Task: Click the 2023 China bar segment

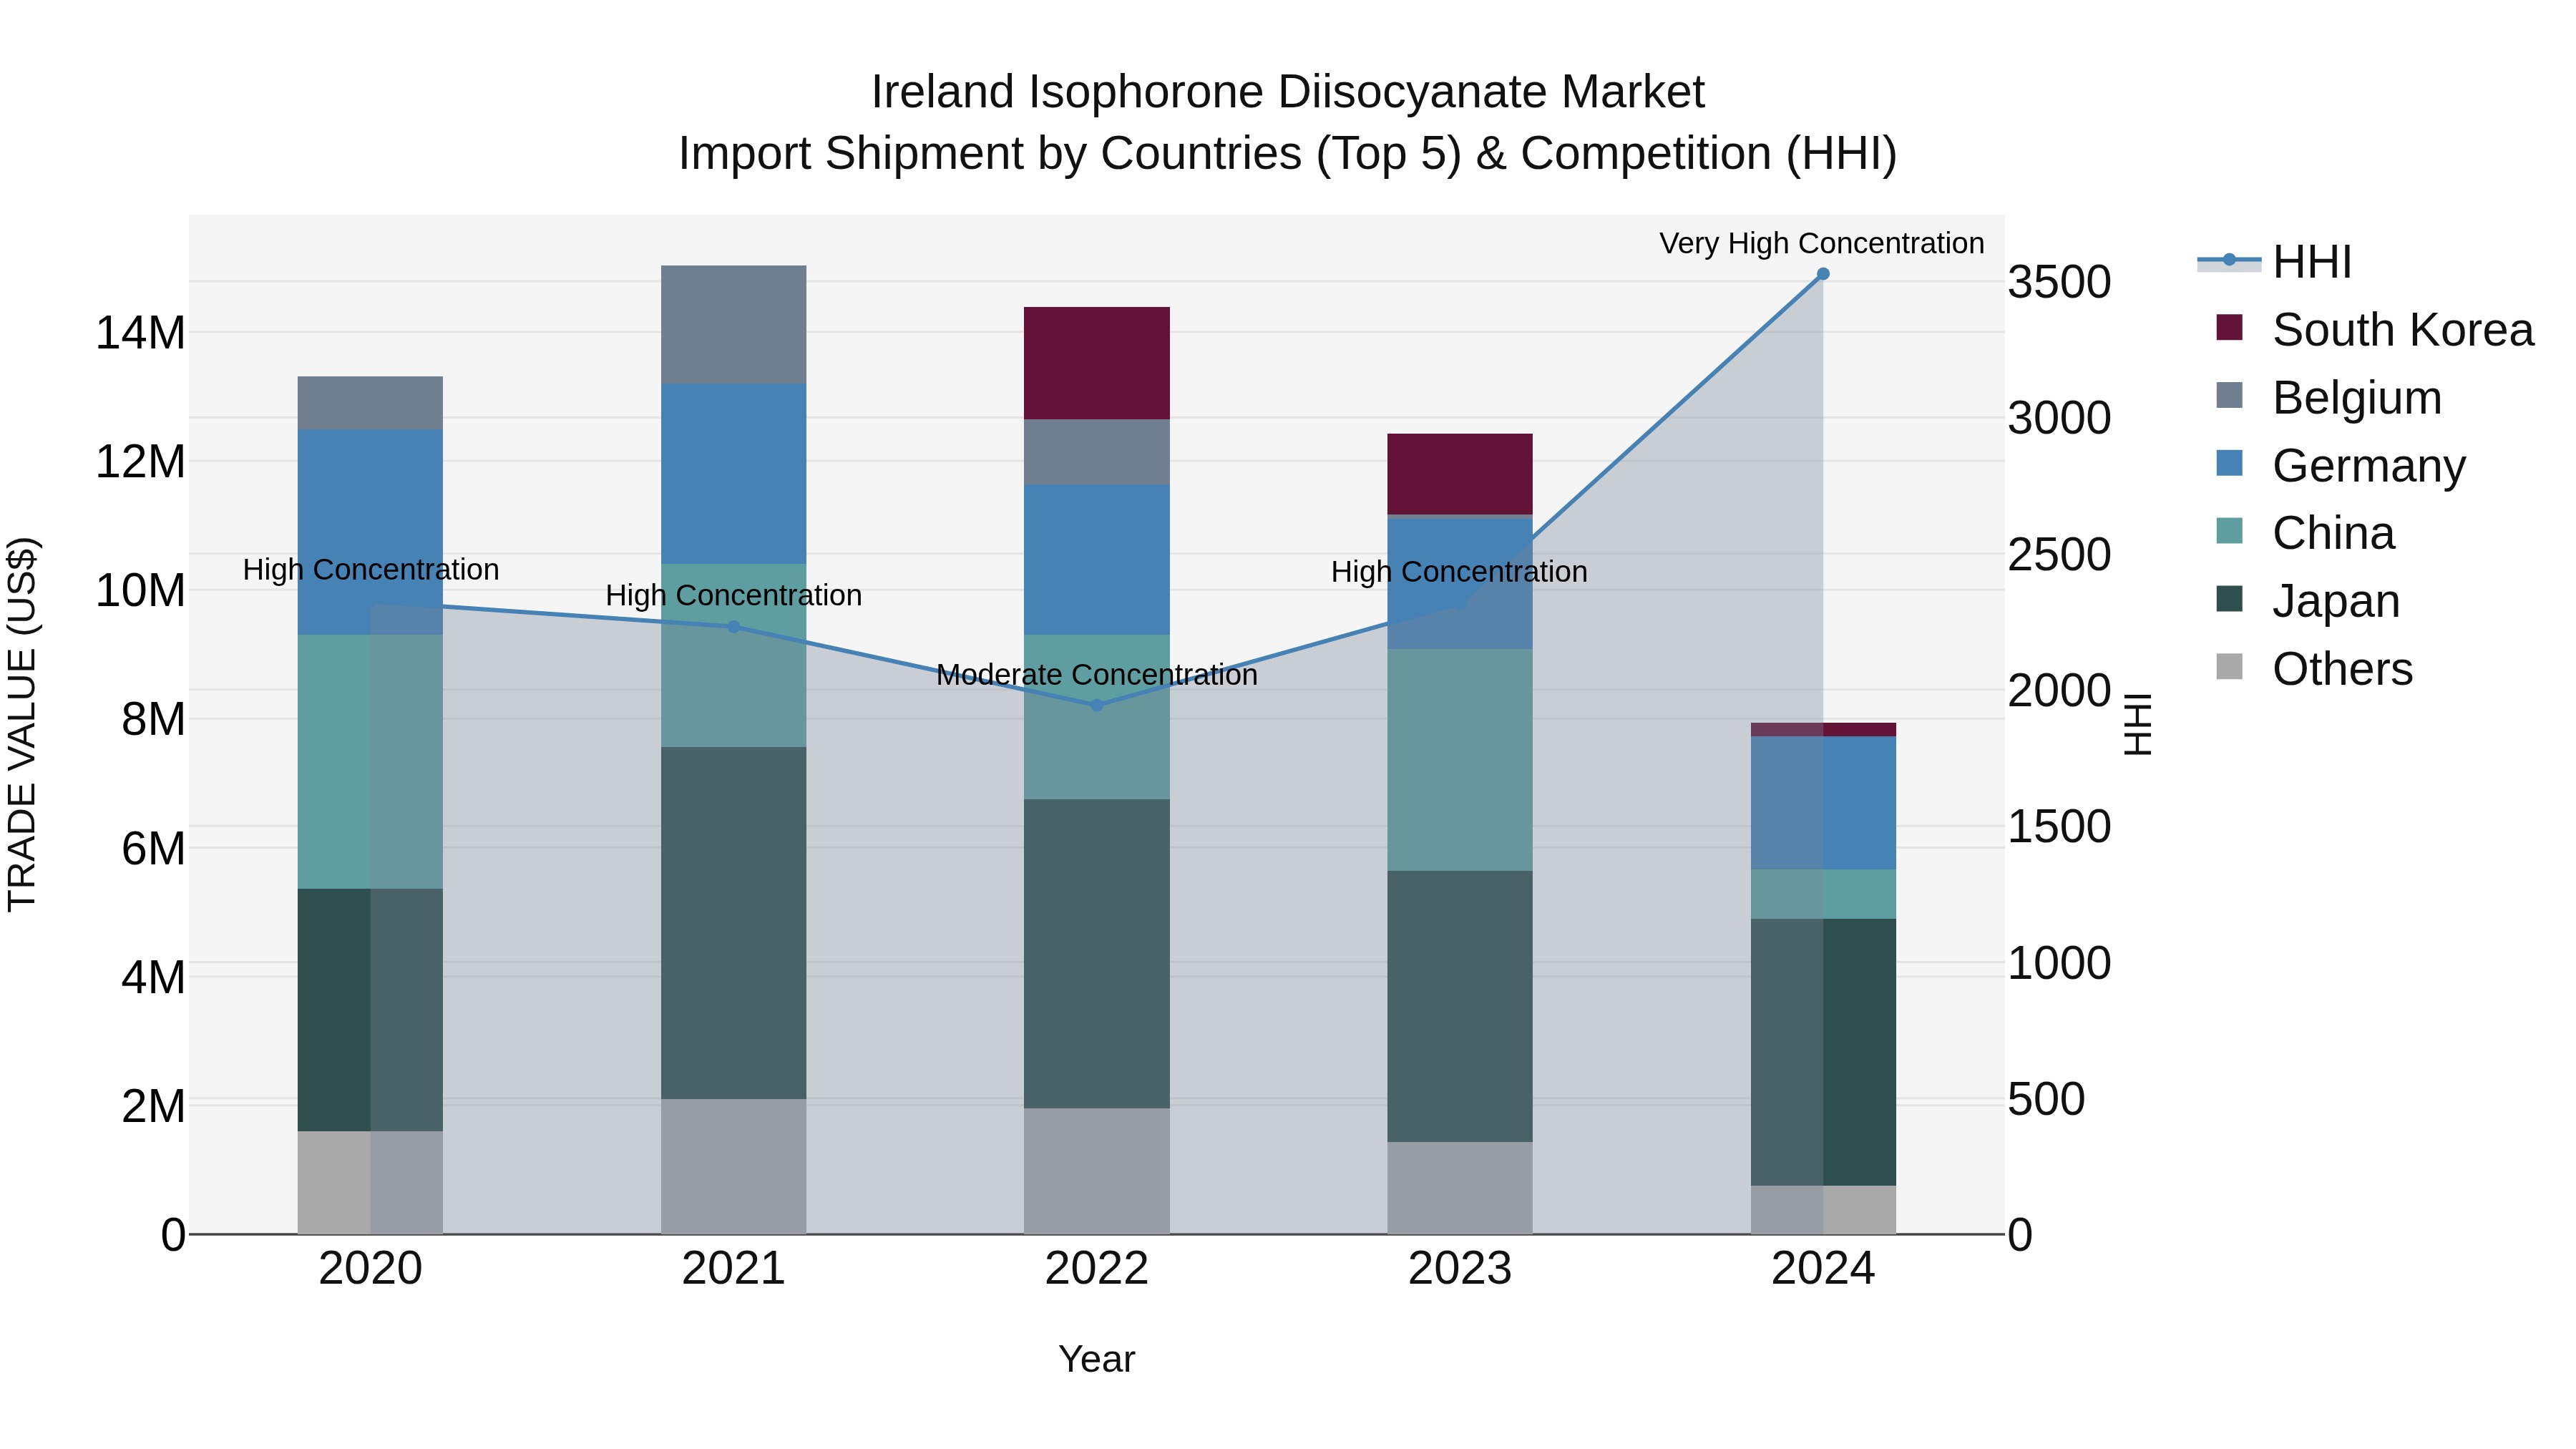Action: (1460, 760)
